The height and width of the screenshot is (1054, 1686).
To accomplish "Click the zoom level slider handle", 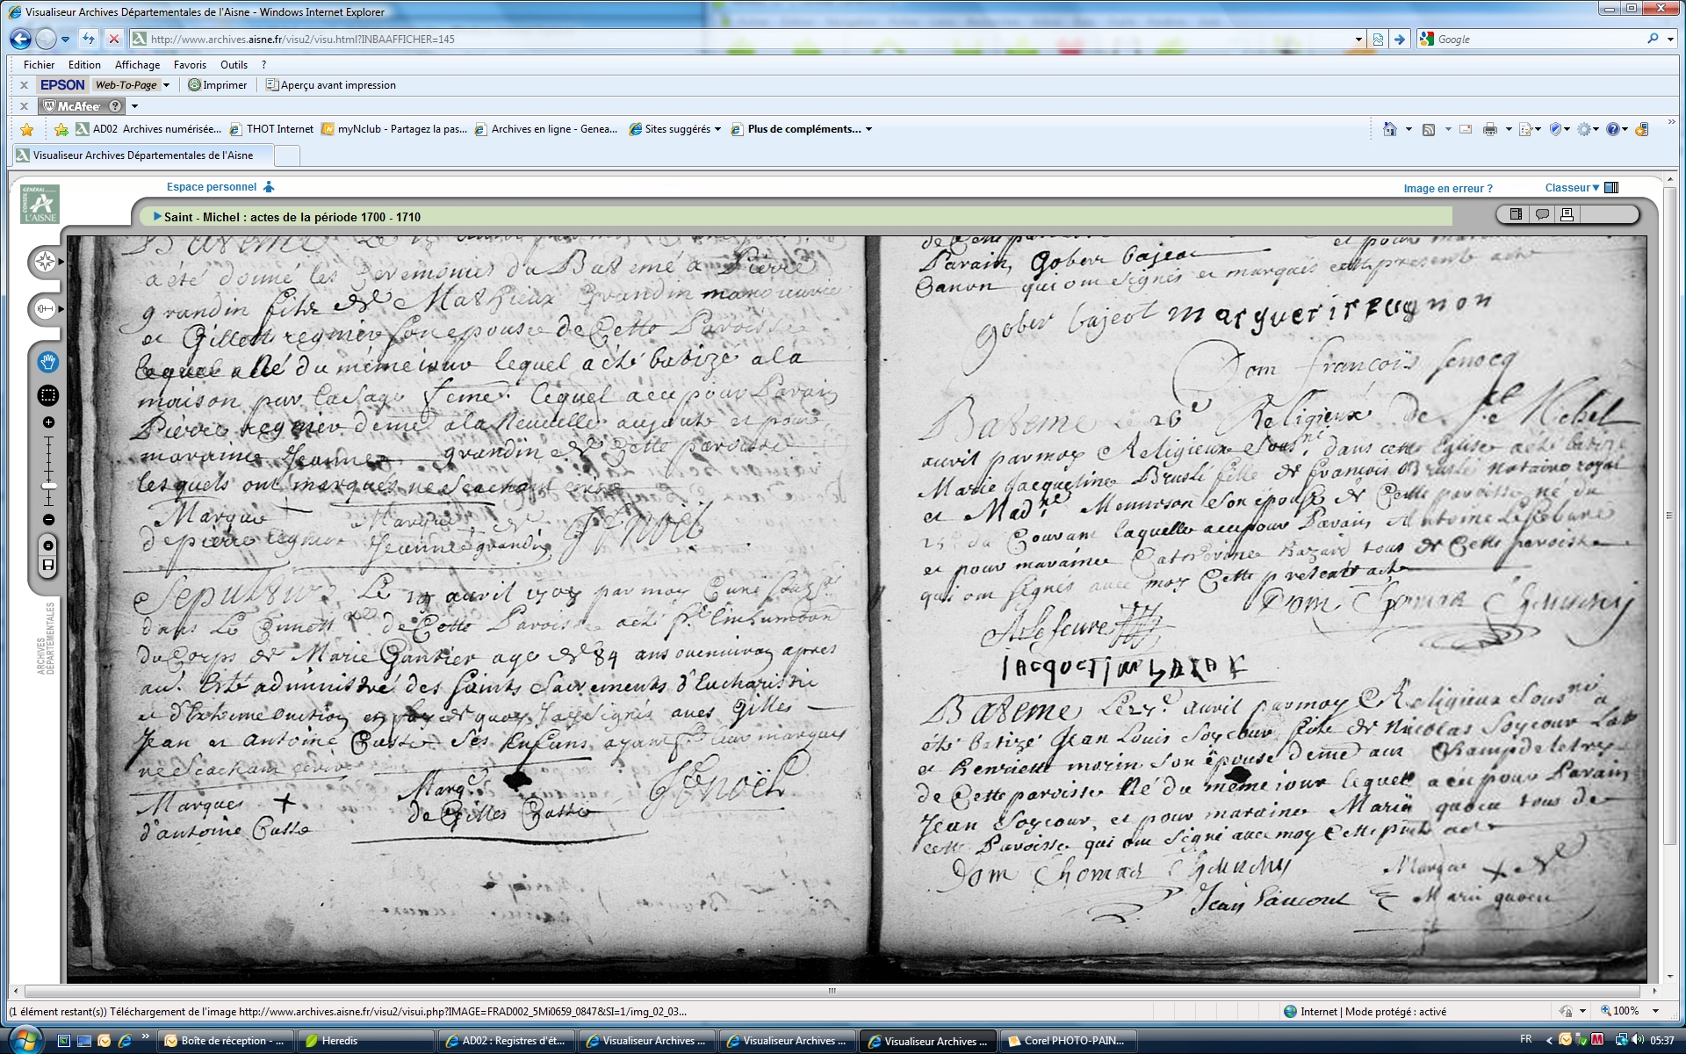I will point(48,486).
